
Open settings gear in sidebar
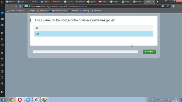coord(2,84)
